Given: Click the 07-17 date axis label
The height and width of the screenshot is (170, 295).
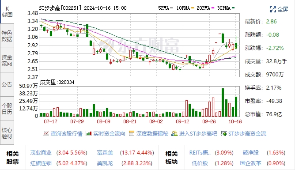Looking at the screenshot, I should click(x=50, y=121).
